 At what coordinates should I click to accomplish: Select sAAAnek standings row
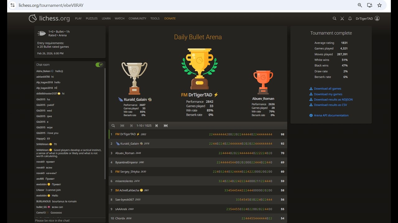coord(198,209)
